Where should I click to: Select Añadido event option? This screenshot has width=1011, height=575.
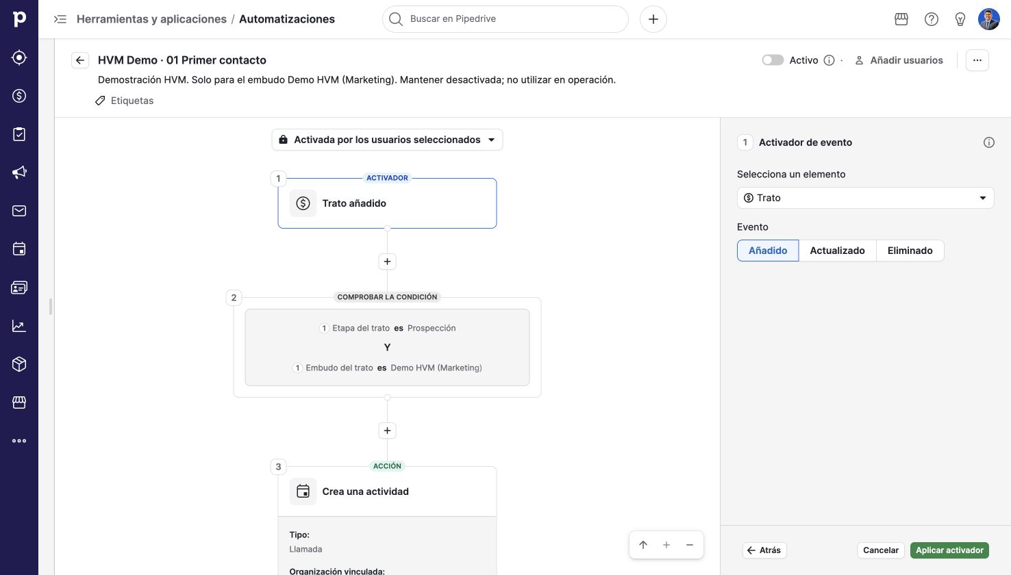[768, 251]
